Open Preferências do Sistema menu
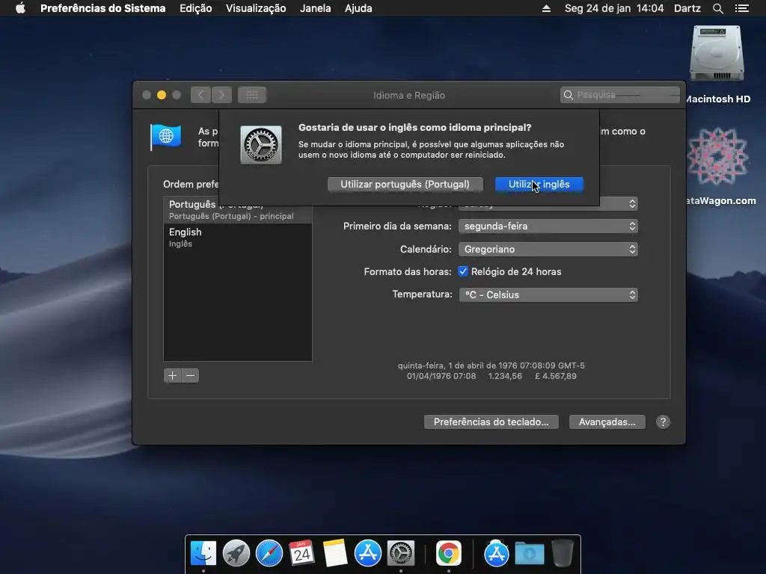This screenshot has width=766, height=574. point(102,8)
